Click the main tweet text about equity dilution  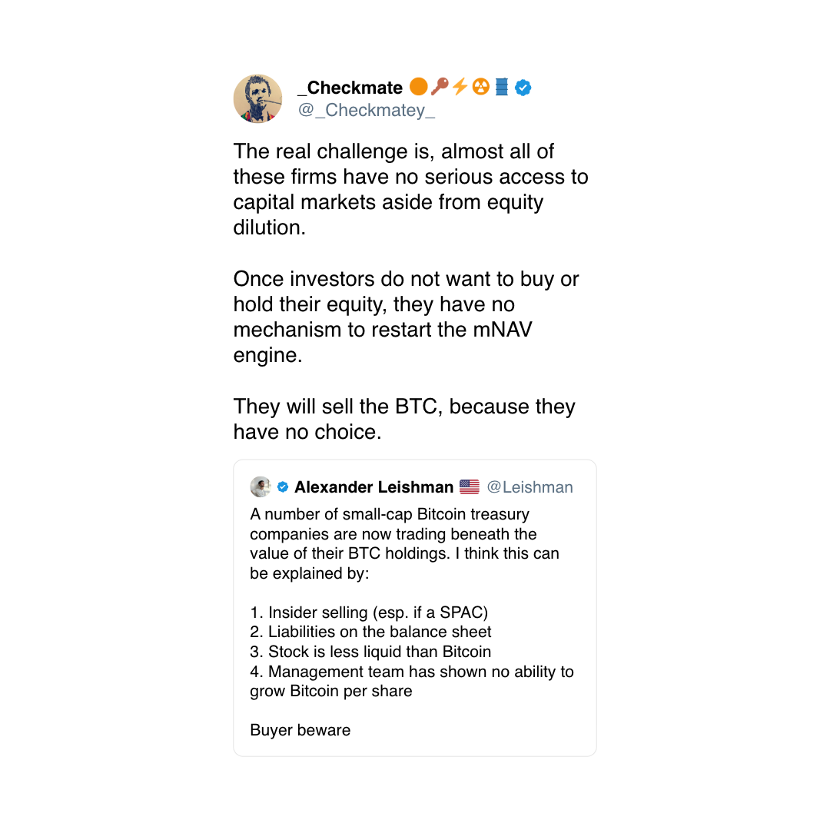[x=410, y=190]
